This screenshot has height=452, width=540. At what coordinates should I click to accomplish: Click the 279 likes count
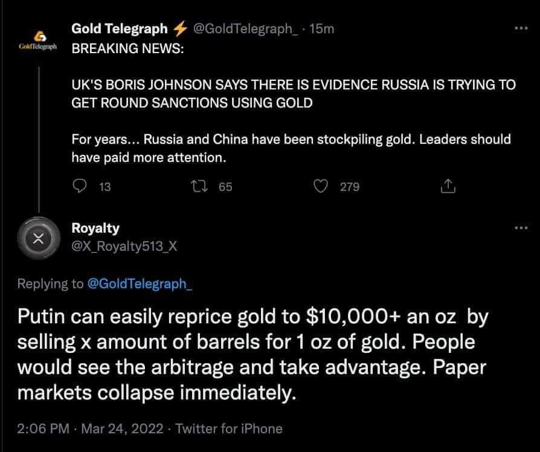pos(350,187)
